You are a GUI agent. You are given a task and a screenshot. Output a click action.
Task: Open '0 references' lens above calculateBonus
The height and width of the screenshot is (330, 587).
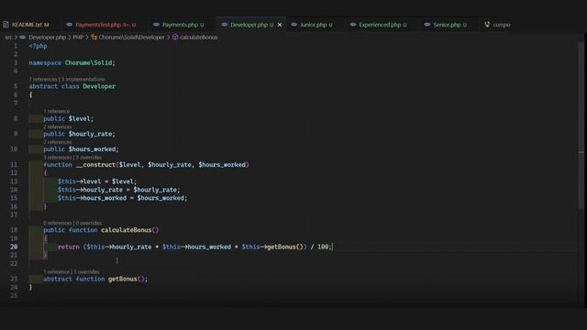coord(57,223)
